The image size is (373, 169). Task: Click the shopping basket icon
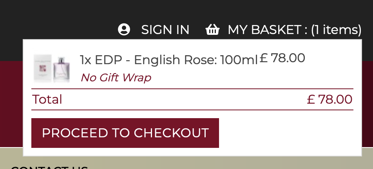pos(212,30)
